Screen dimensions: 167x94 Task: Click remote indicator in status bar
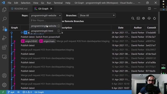[3, 92]
